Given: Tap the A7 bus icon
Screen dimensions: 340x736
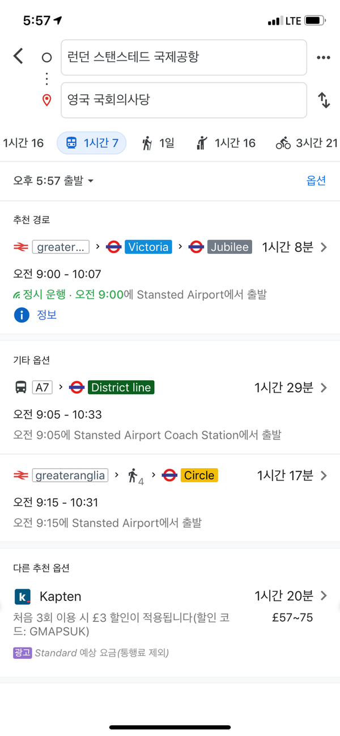Looking at the screenshot, I should [x=21, y=388].
